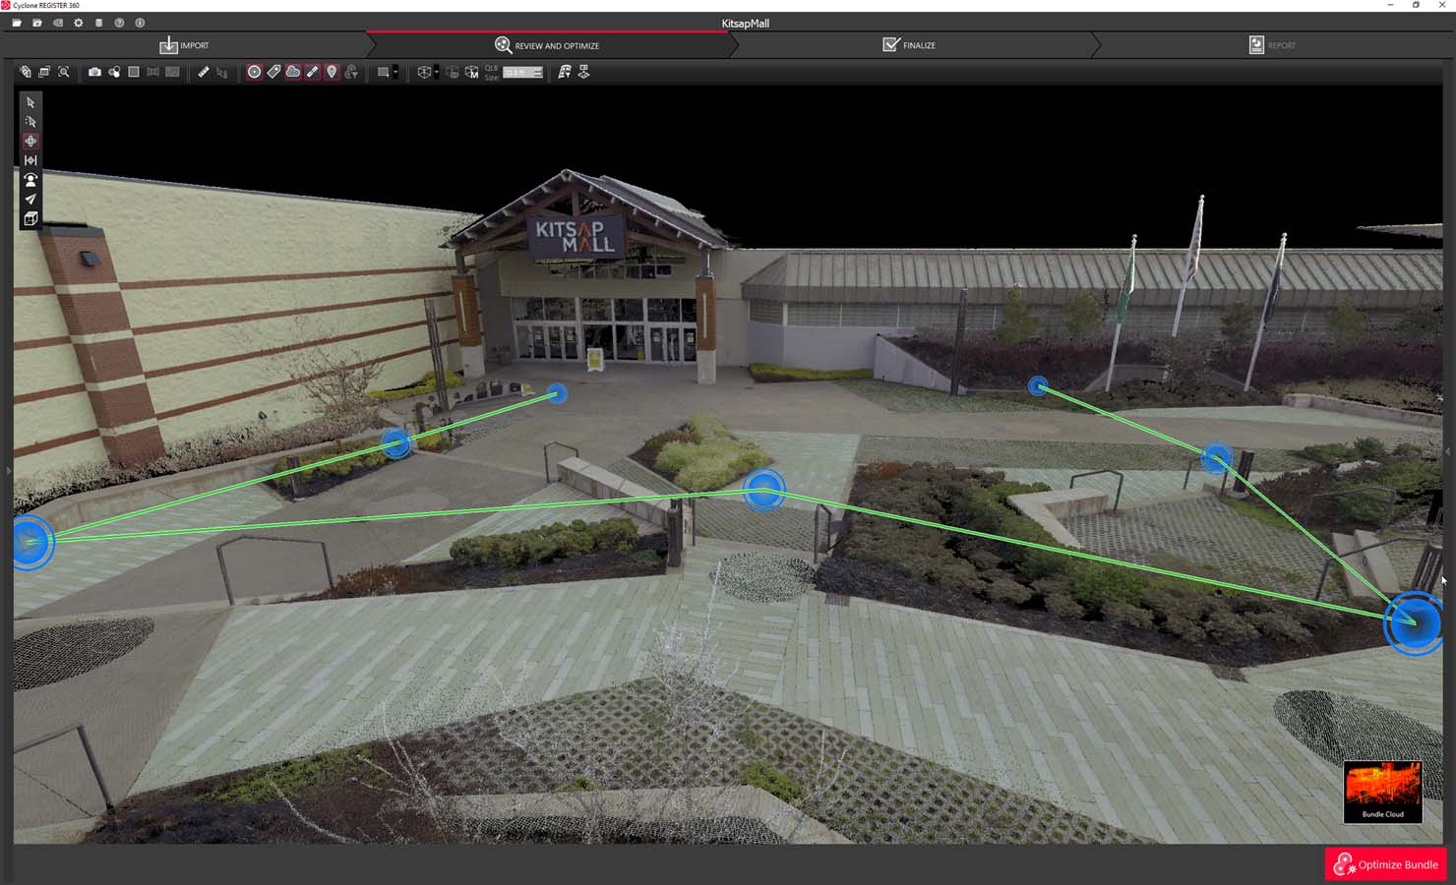Open project folder icon in top bar
1456x885 pixels.
pyautogui.click(x=17, y=23)
